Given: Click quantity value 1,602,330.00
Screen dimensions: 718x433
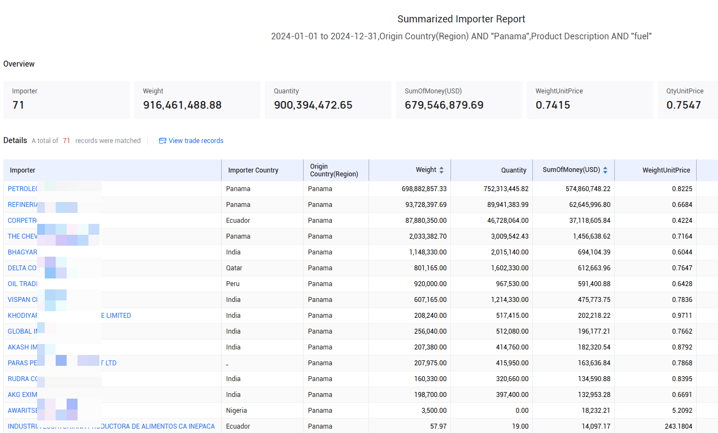Looking at the screenshot, I should 510,268.
